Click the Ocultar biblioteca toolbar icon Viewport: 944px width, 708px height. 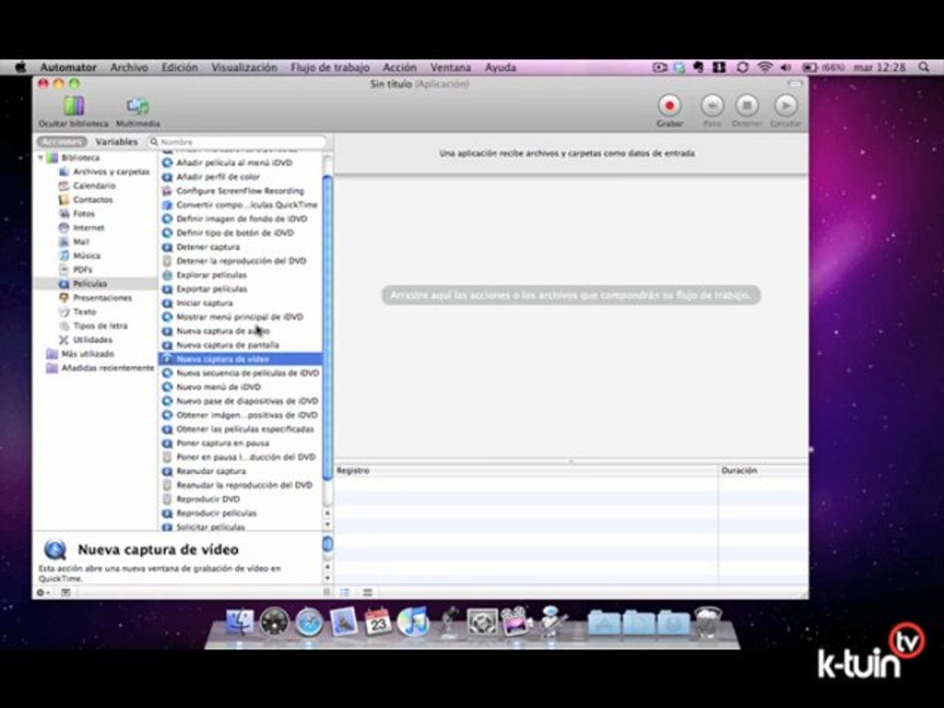pyautogui.click(x=74, y=106)
